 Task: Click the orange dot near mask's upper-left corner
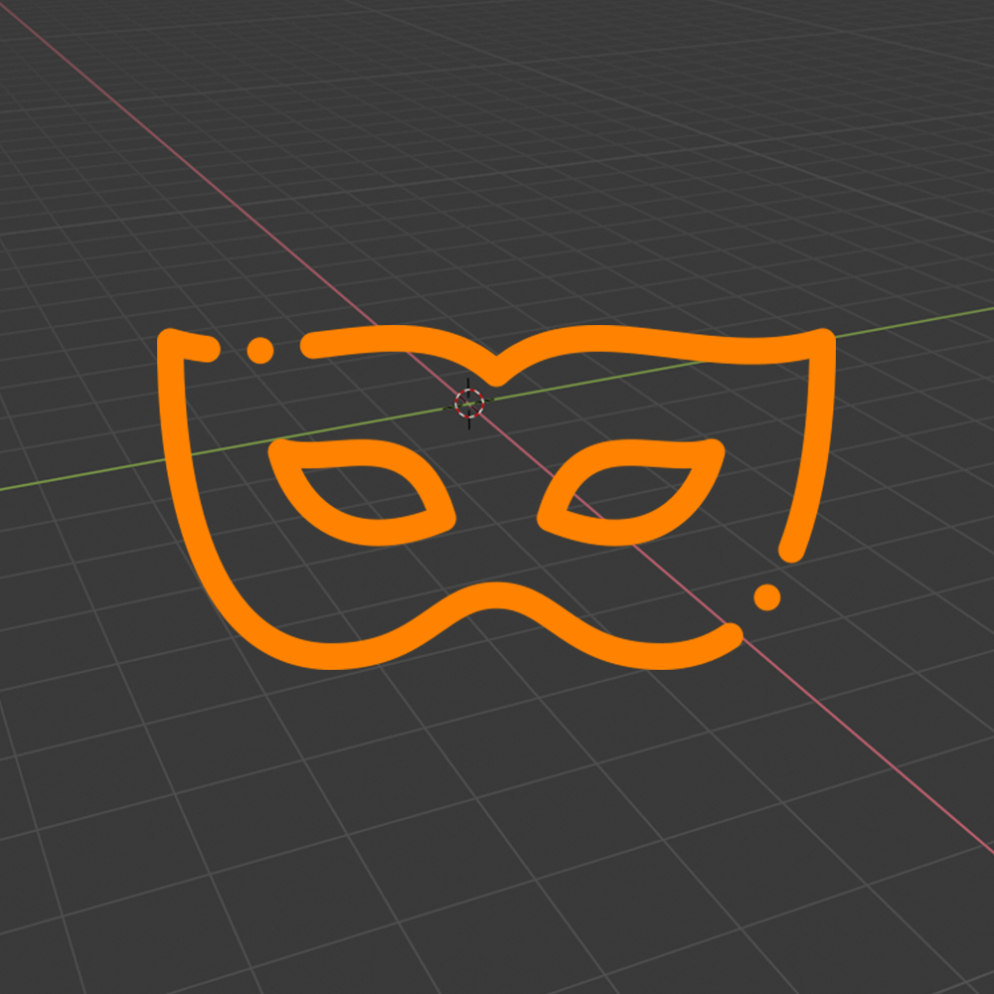point(259,350)
